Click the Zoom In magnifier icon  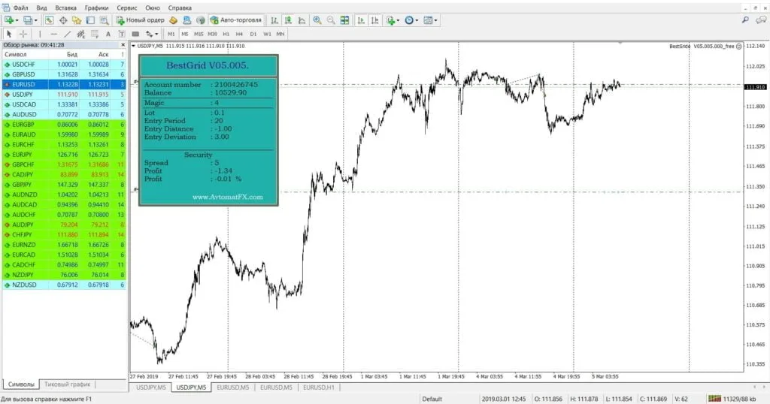click(x=317, y=20)
